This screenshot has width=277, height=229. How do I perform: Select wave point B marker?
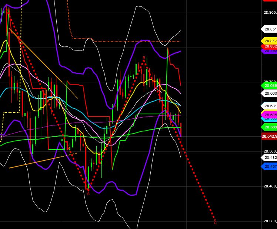click(144, 58)
